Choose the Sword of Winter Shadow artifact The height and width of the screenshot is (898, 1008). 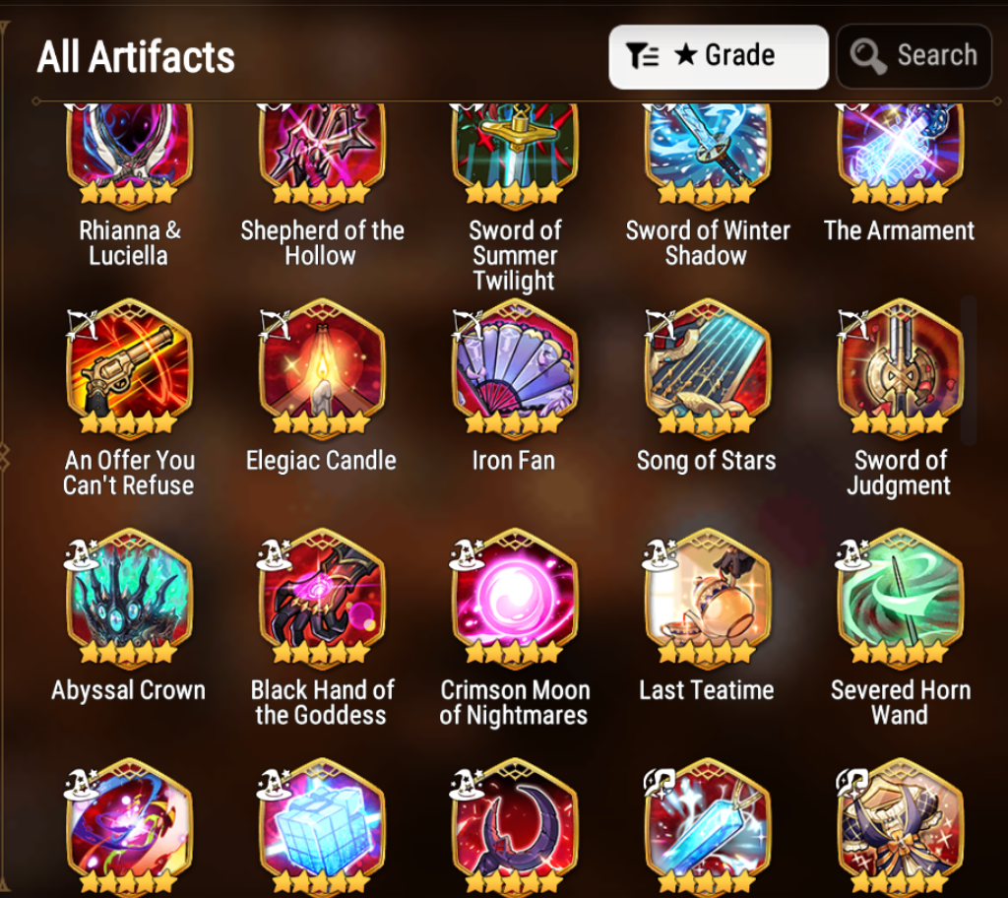[707, 156]
